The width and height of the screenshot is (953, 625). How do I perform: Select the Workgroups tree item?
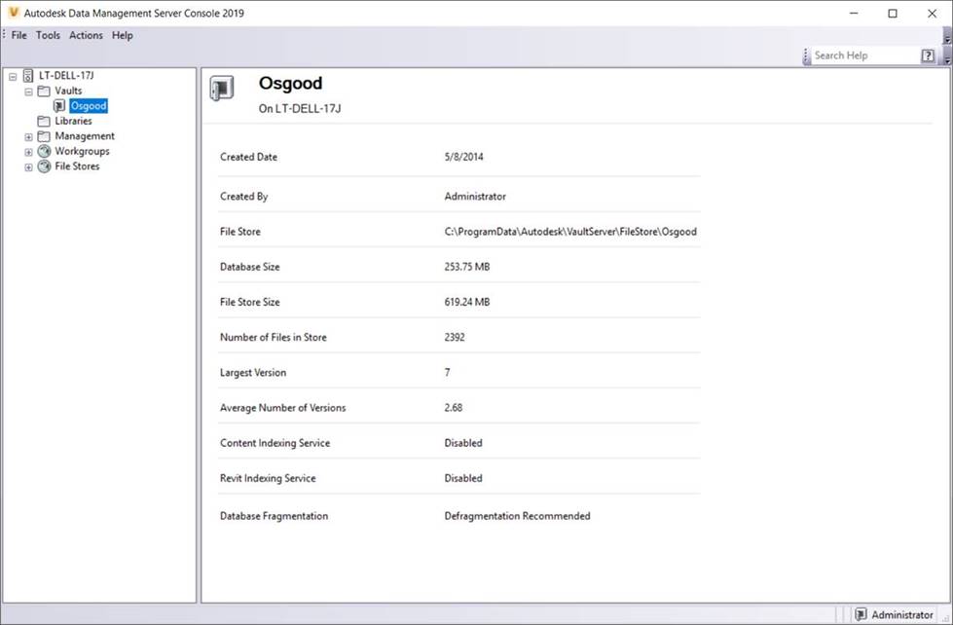click(x=82, y=152)
